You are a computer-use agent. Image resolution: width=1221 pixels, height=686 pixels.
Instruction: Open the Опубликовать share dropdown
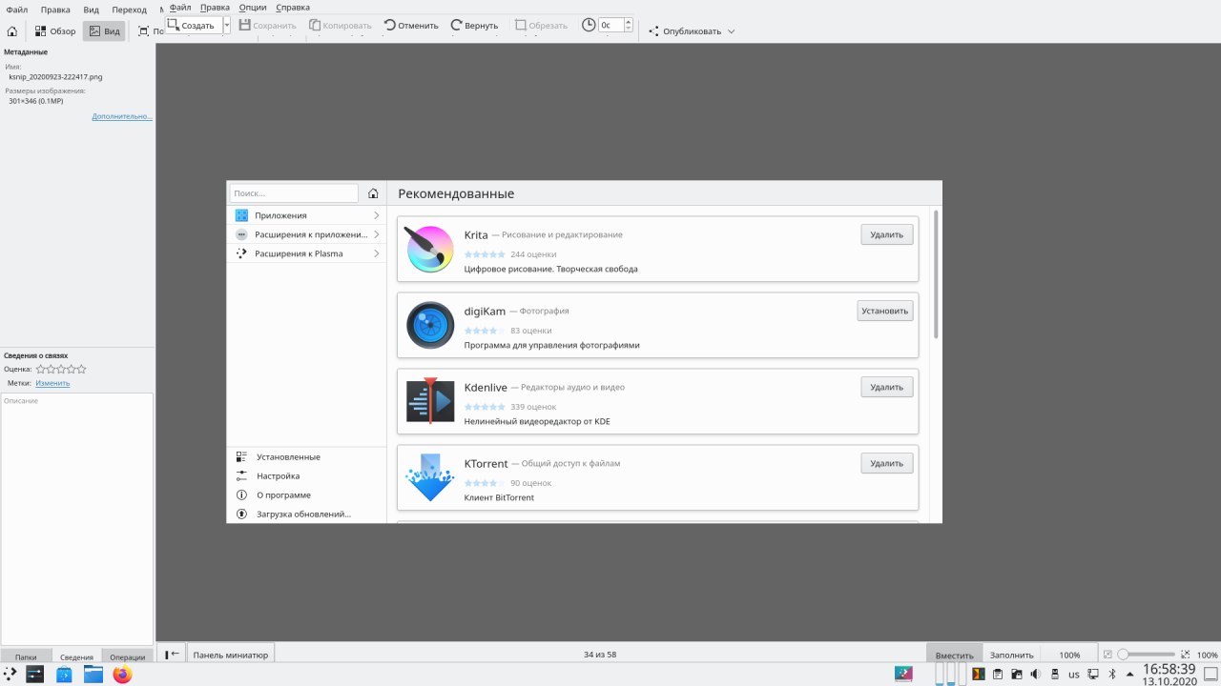pos(692,31)
